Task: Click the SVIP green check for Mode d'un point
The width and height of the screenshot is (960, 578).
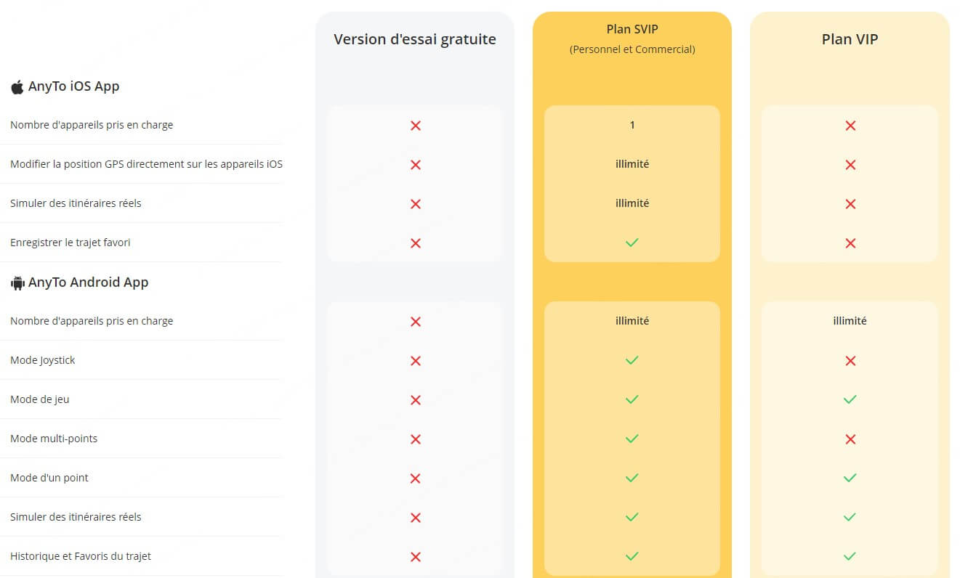Action: (632, 478)
